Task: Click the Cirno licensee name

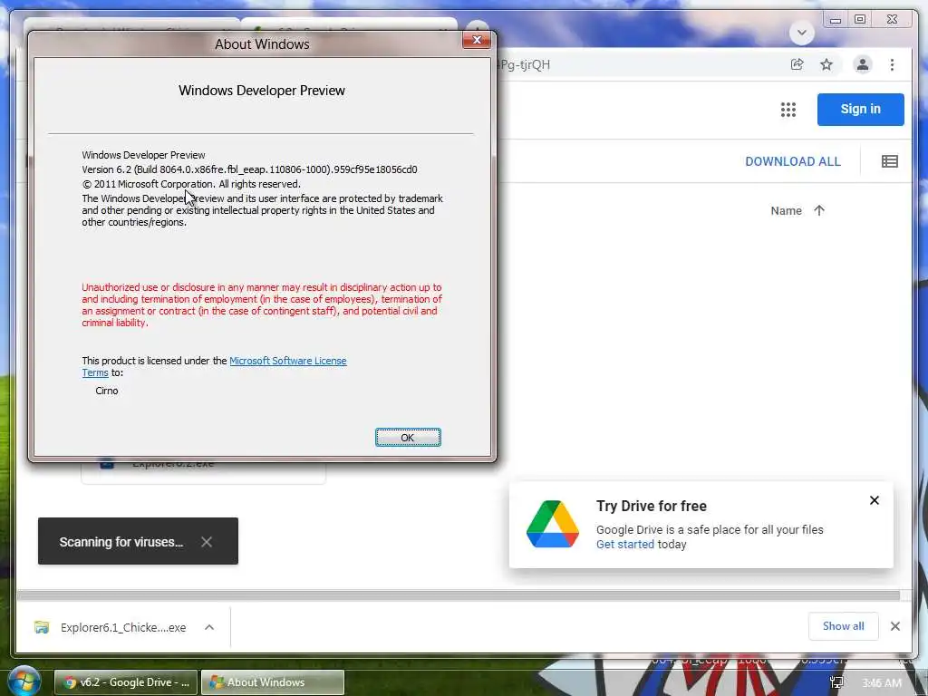Action: [107, 391]
